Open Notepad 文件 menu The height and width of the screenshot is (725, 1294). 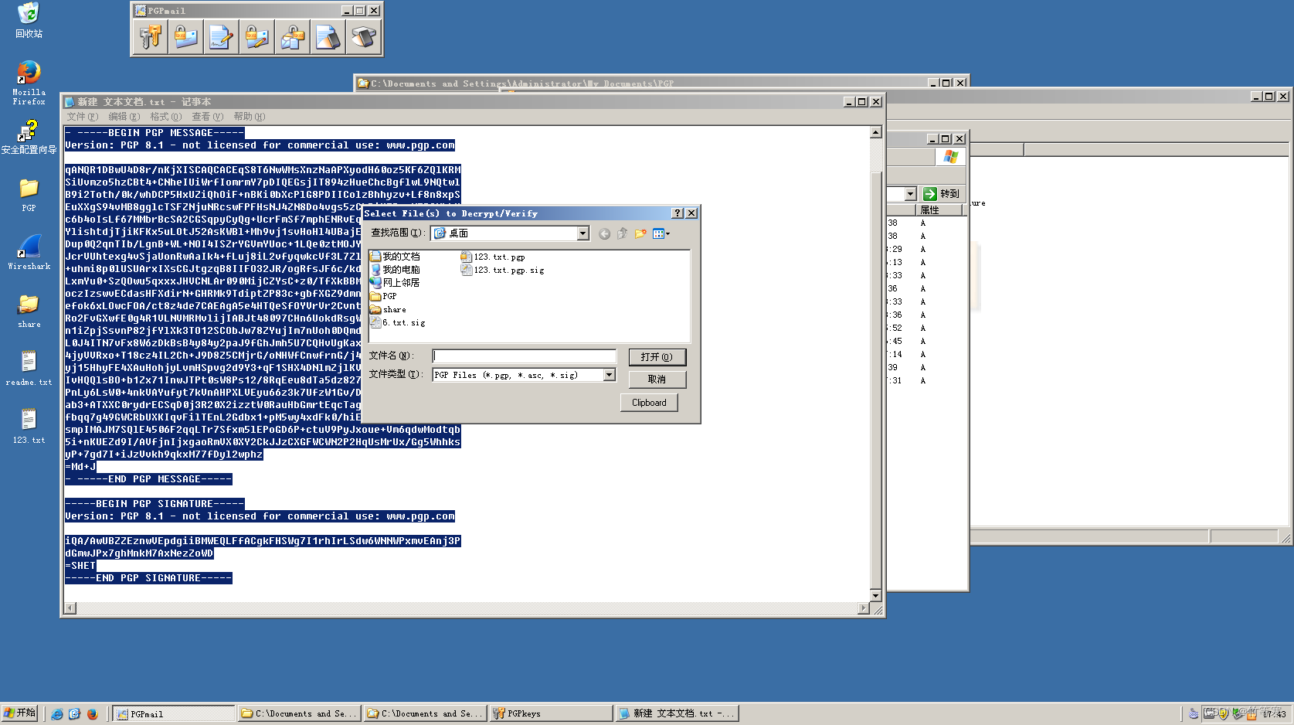coord(83,117)
